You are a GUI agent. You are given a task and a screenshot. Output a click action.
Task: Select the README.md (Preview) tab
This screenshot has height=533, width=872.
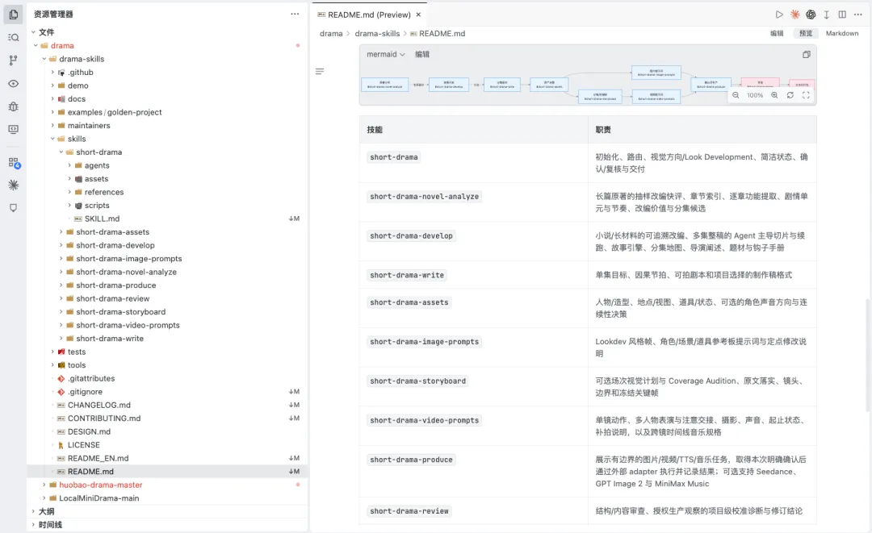369,15
